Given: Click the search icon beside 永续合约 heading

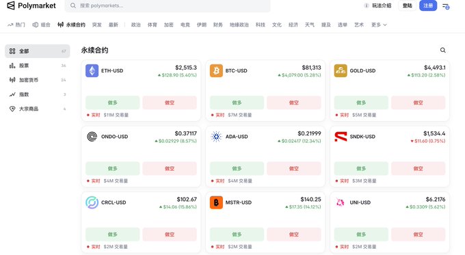Looking at the screenshot, I should tap(442, 50).
